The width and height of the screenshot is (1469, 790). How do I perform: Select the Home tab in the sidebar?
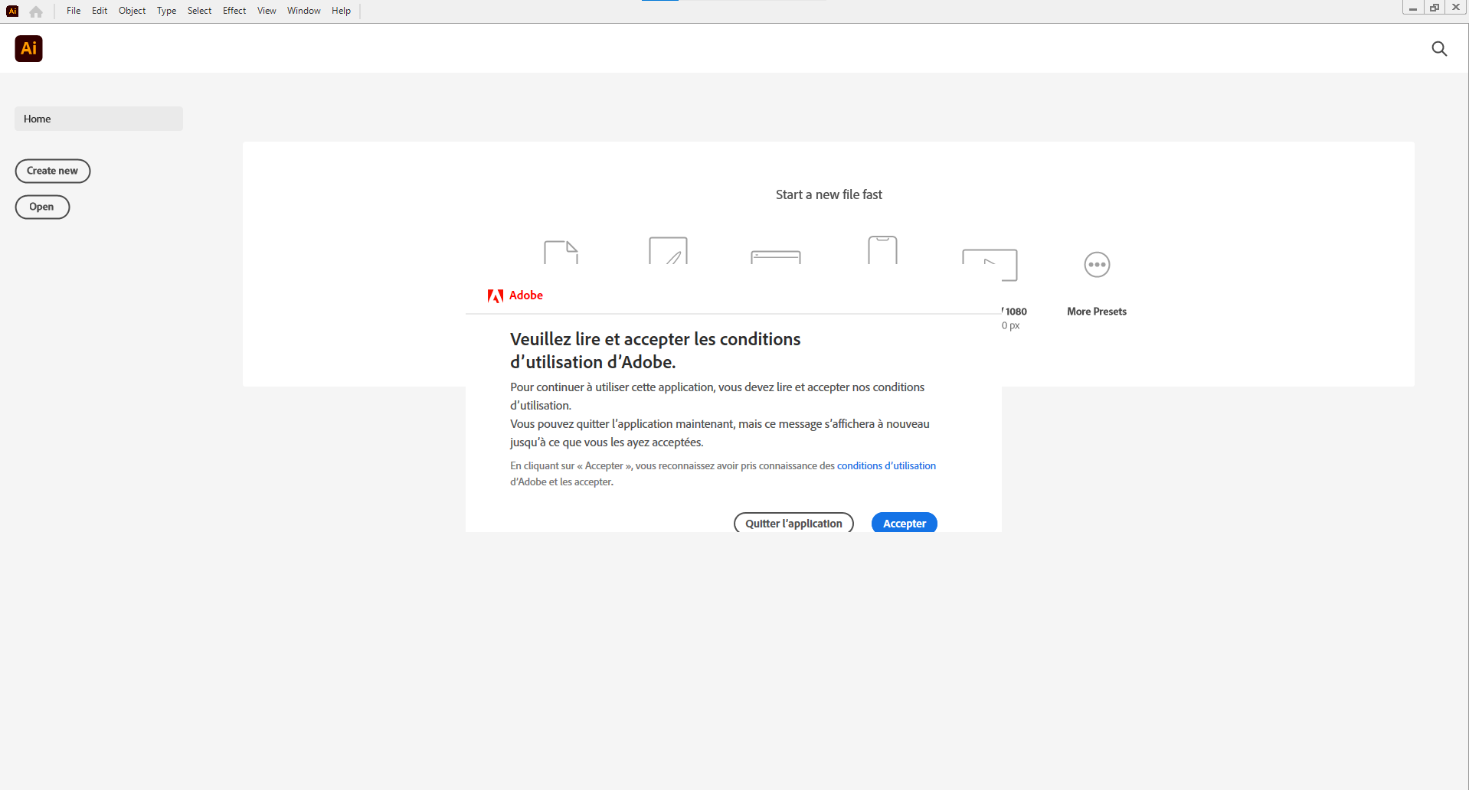pos(98,119)
